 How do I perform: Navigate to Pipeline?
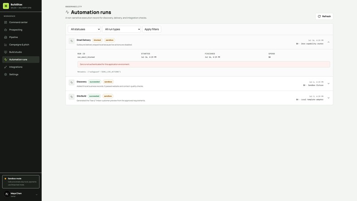point(21,37)
